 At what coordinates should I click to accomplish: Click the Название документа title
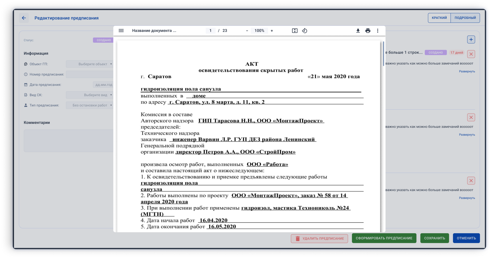154,31
